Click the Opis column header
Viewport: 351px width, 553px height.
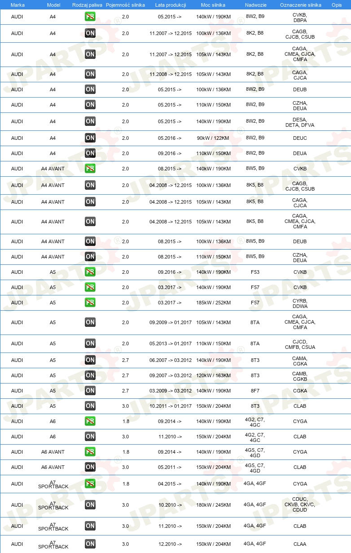pyautogui.click(x=337, y=4)
